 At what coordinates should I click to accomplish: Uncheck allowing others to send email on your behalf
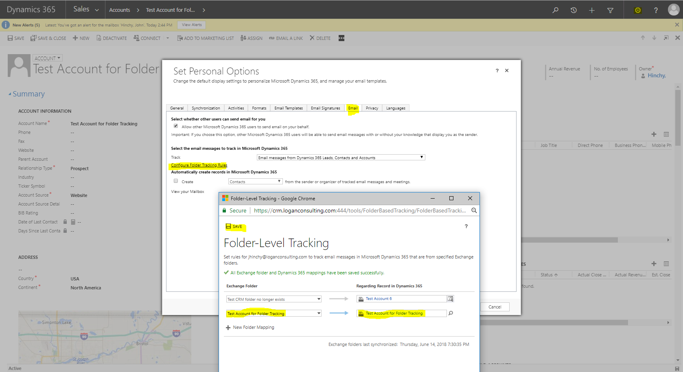[176, 126]
